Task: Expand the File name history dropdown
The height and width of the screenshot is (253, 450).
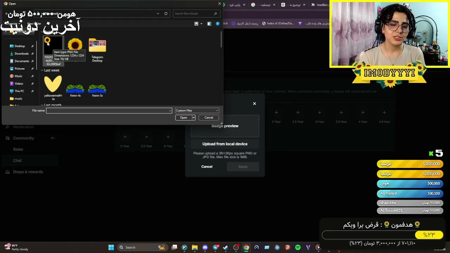Action: (x=170, y=111)
